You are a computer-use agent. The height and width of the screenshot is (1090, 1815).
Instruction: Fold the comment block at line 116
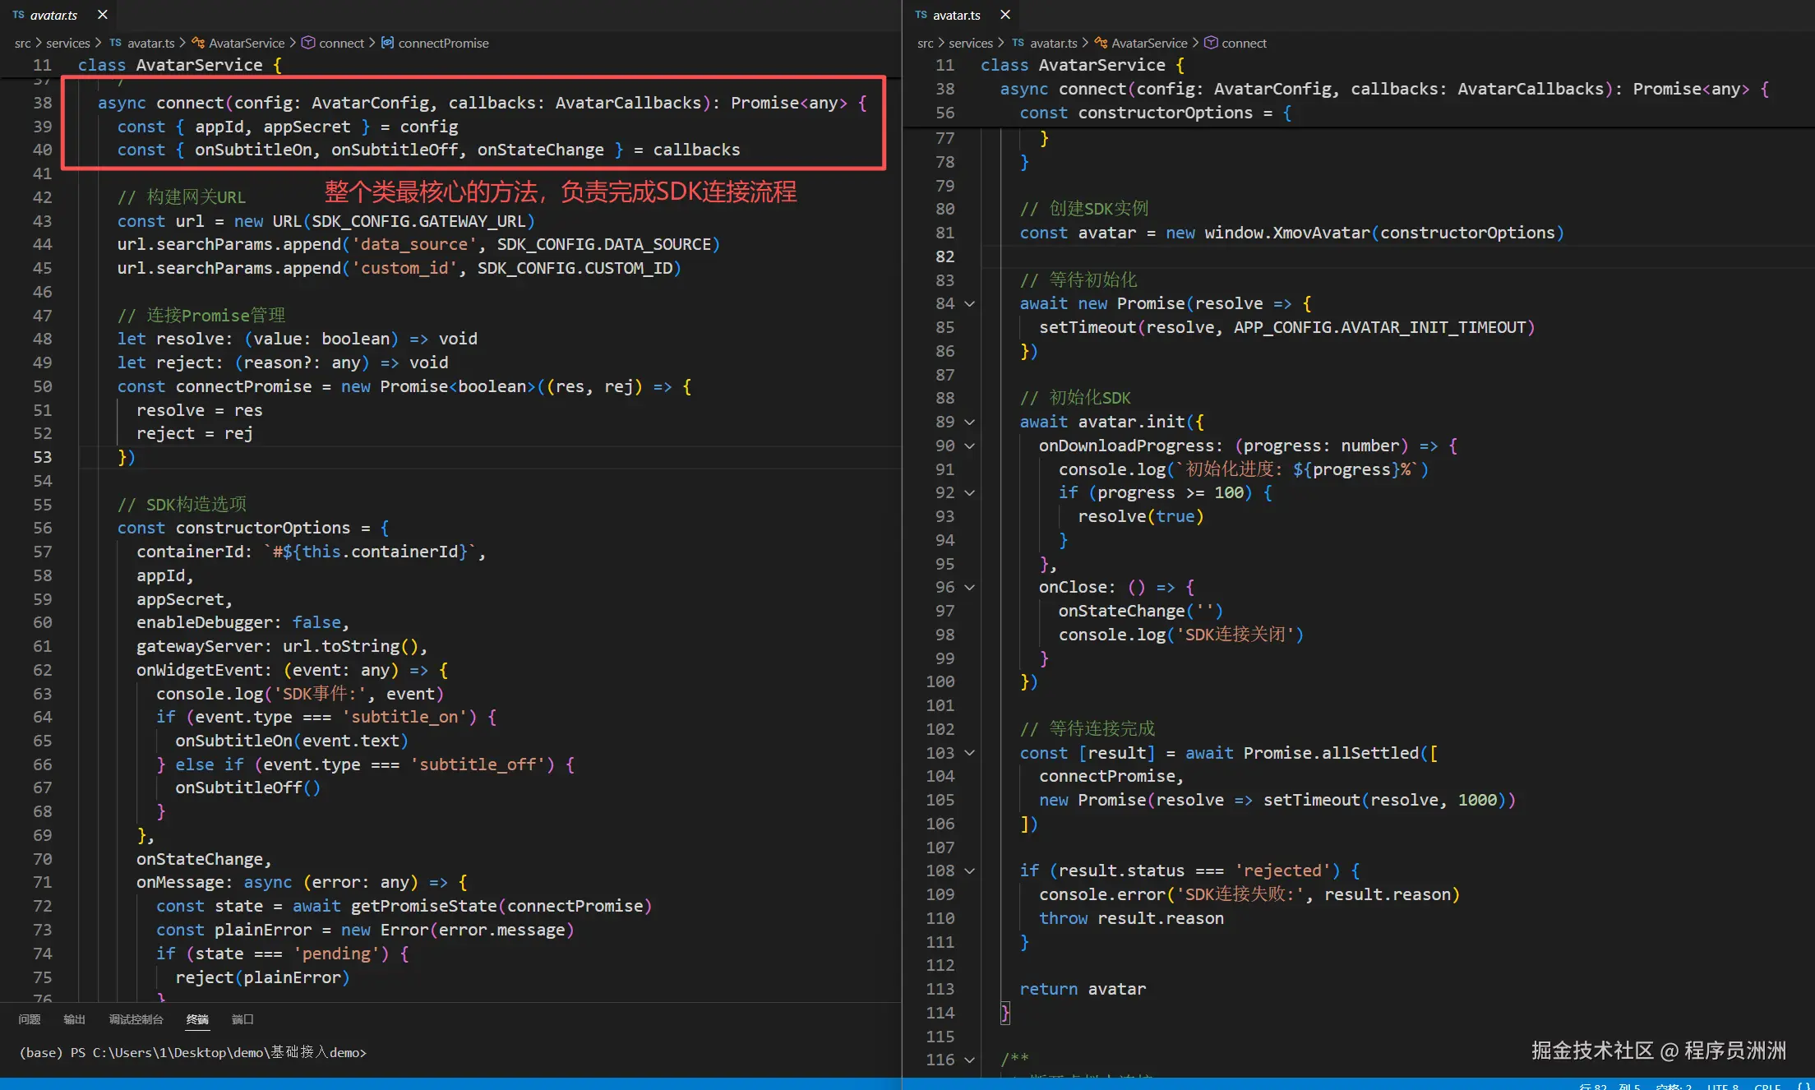[970, 1060]
